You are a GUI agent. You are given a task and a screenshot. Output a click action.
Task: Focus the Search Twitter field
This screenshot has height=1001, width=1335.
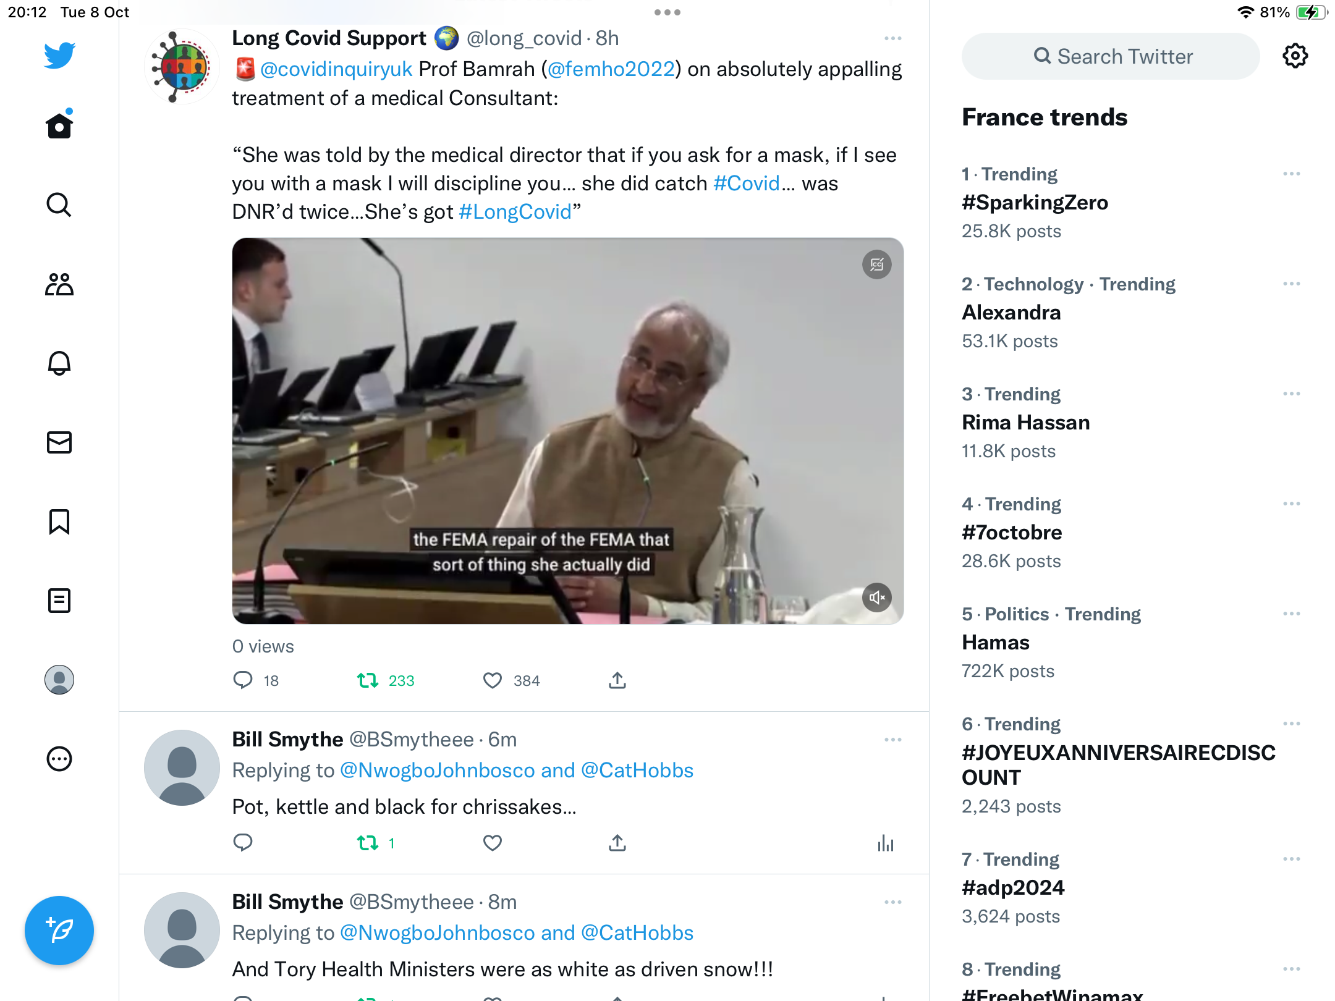(1111, 56)
